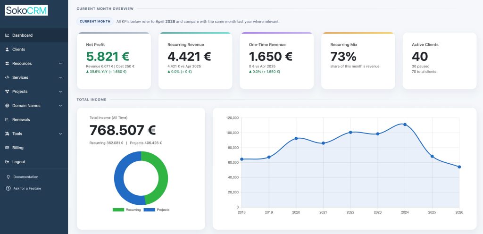Click the 2026 data point on chart
The width and height of the screenshot is (483, 234).
point(459,167)
